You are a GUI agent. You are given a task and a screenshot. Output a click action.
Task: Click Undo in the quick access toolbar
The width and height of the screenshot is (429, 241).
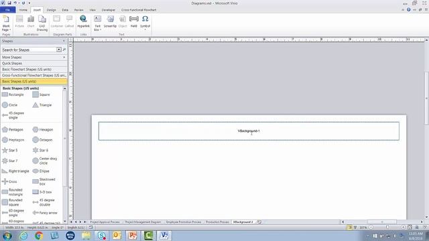coord(15,3)
